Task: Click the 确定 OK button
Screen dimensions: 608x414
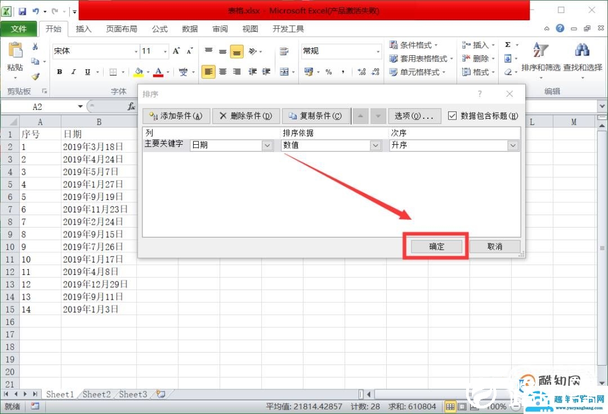Action: coord(437,246)
